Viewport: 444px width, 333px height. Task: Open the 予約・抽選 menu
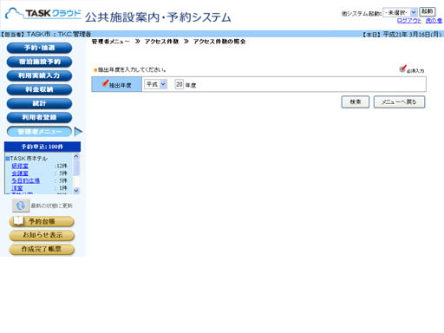[x=39, y=48]
